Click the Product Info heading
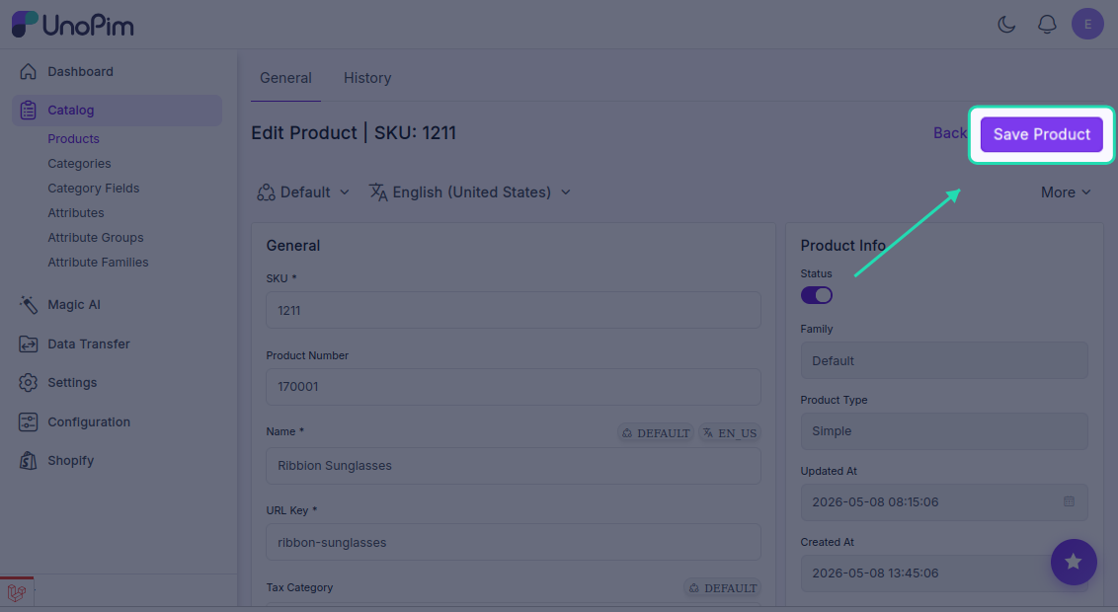Image resolution: width=1118 pixels, height=612 pixels. [x=842, y=246]
